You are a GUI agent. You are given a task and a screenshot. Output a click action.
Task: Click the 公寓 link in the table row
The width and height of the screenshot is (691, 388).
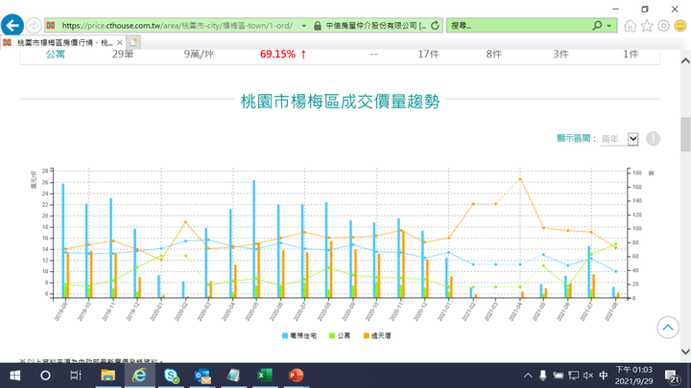(x=56, y=54)
